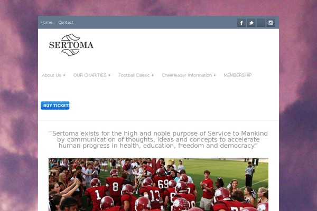Go to the MEMBERSHIP page
The image size is (317, 211).
click(238, 75)
